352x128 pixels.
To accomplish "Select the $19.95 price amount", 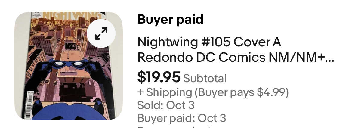I will 159,77.
